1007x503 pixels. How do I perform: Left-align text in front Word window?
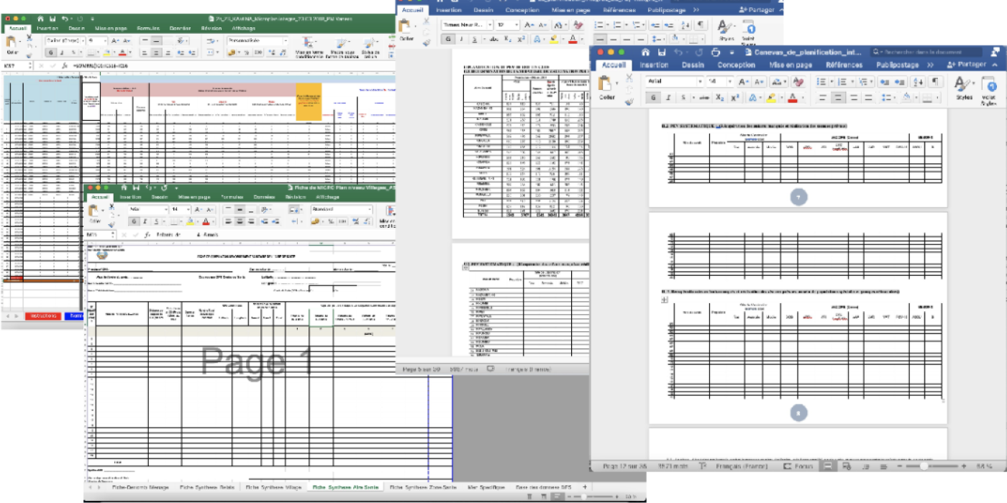[822, 97]
